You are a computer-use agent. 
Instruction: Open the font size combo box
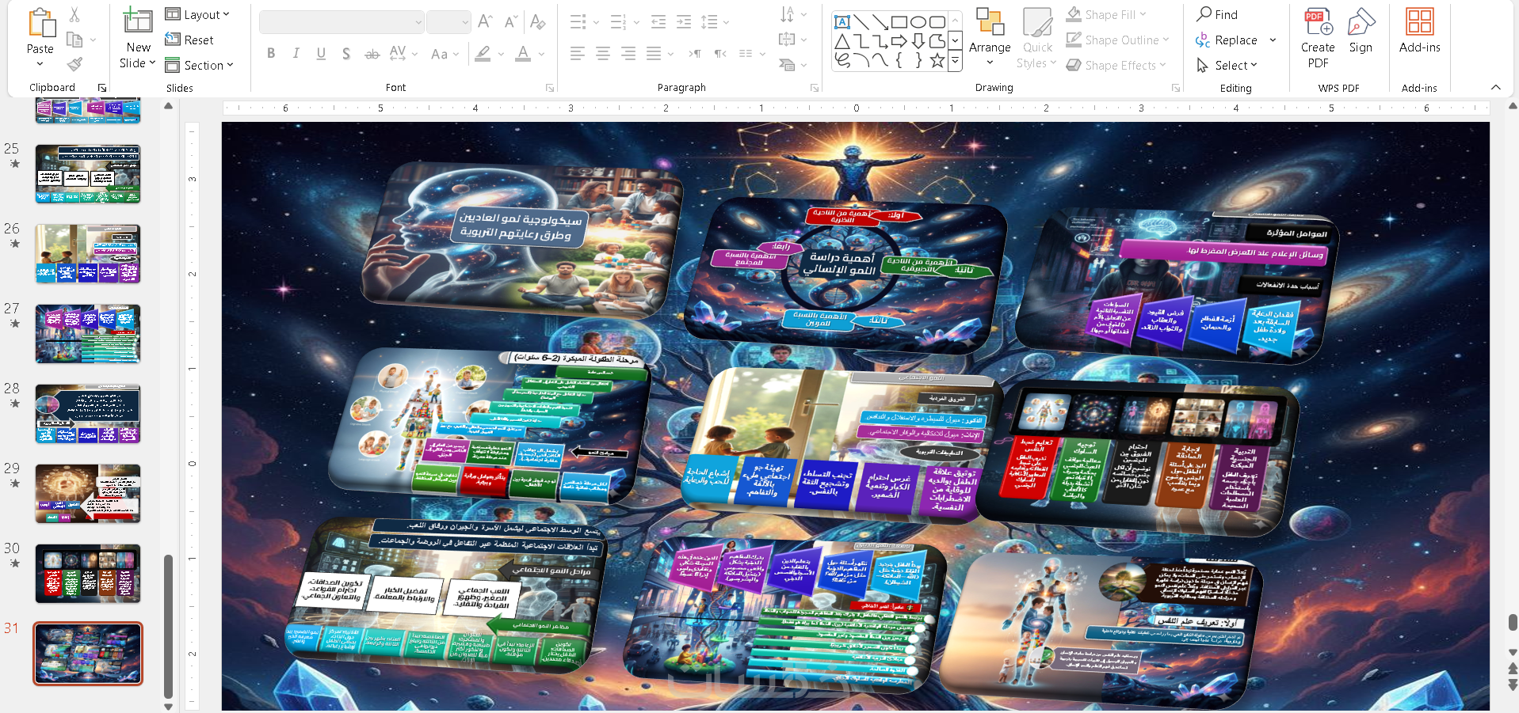click(448, 22)
